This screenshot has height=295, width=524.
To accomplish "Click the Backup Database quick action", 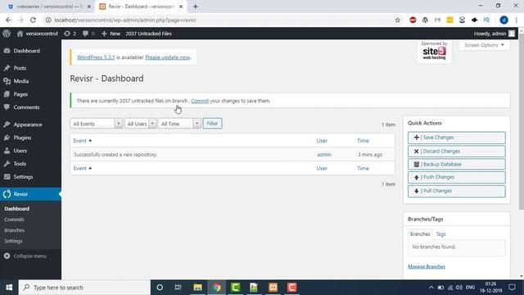I will tap(457, 164).
